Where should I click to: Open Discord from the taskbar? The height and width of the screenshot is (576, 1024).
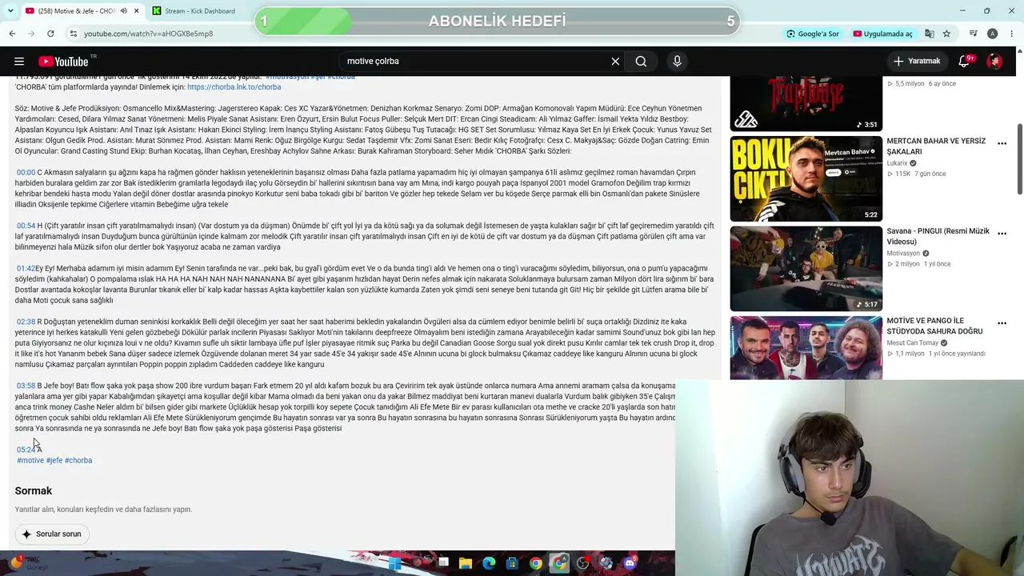630,563
